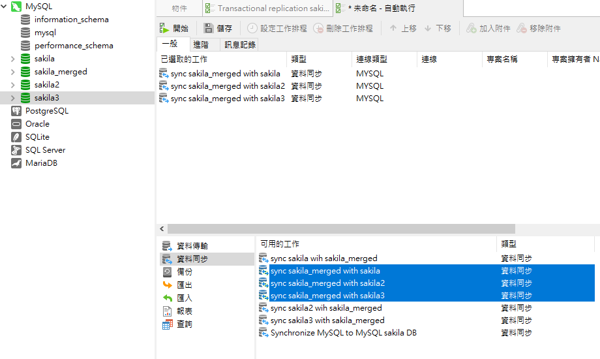Choose the 查詢 (Query) job category
Viewport: 600px width, 359px height.
coord(185,324)
